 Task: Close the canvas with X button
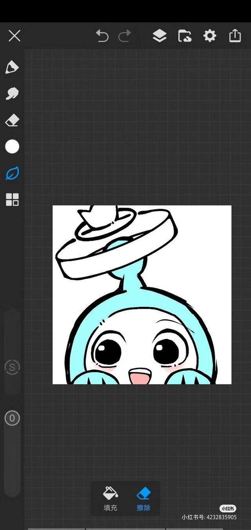[x=15, y=36]
